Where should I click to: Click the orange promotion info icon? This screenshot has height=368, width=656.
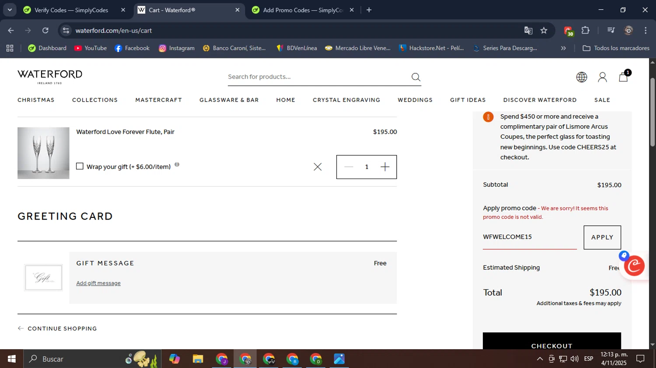tap(488, 117)
